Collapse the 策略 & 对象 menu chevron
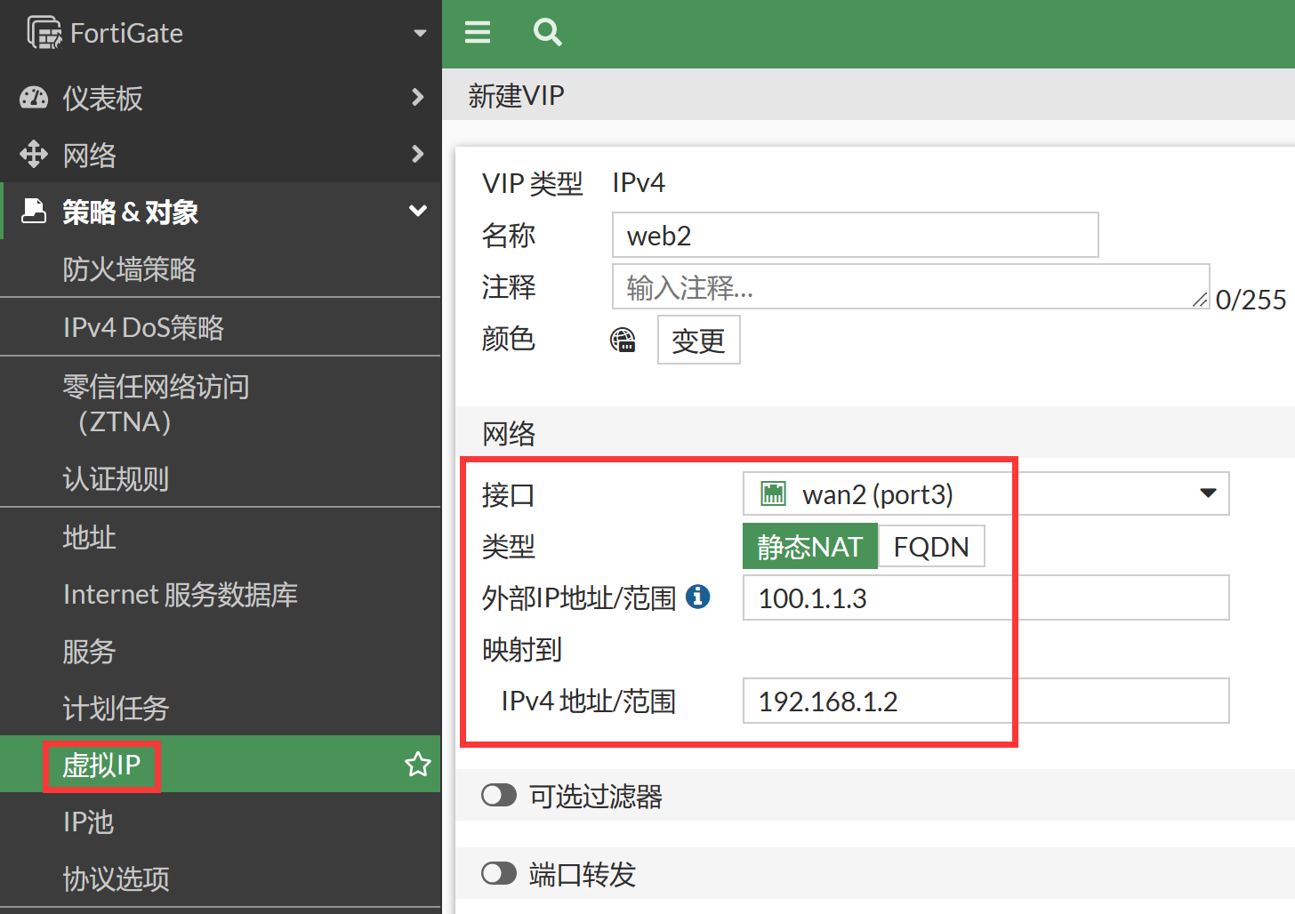The height and width of the screenshot is (914, 1295). [x=417, y=212]
